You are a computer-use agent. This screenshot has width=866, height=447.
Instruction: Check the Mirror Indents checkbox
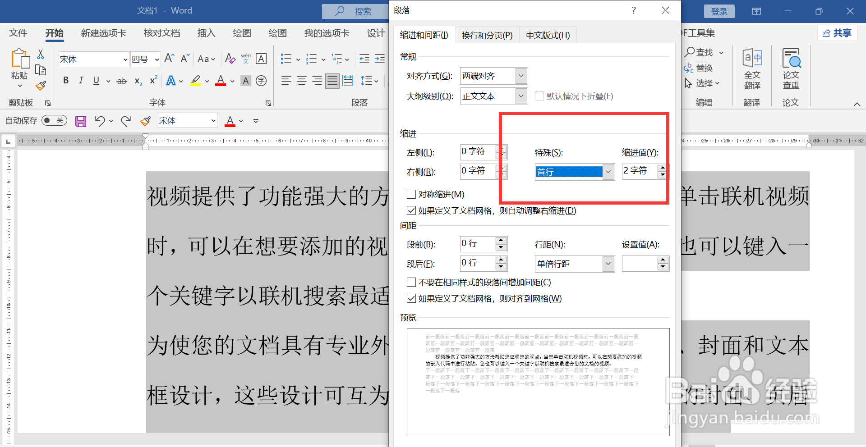[411, 194]
